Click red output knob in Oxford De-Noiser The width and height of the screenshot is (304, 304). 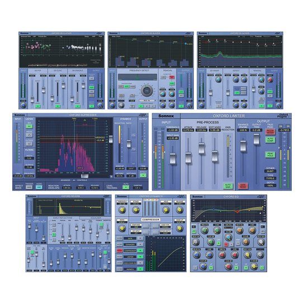click(x=270, y=80)
